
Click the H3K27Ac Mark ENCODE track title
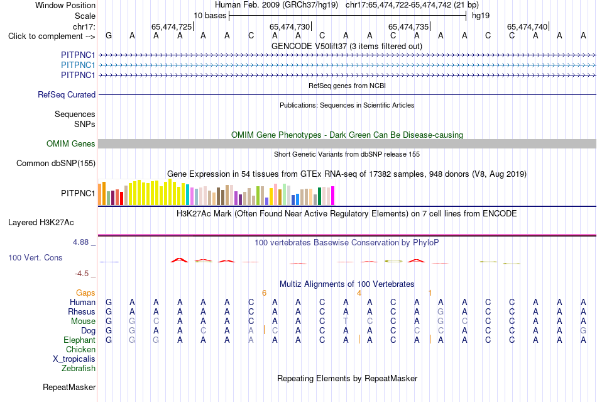347,213
